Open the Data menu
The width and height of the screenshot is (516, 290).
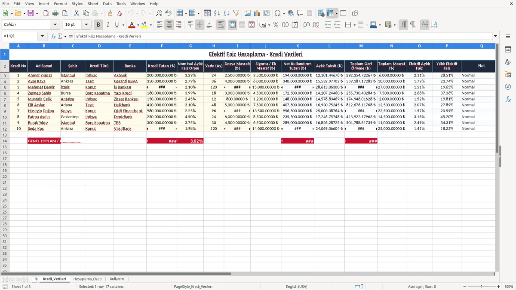107,3
